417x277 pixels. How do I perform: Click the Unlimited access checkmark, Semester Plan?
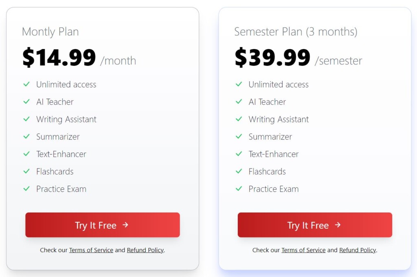click(239, 84)
